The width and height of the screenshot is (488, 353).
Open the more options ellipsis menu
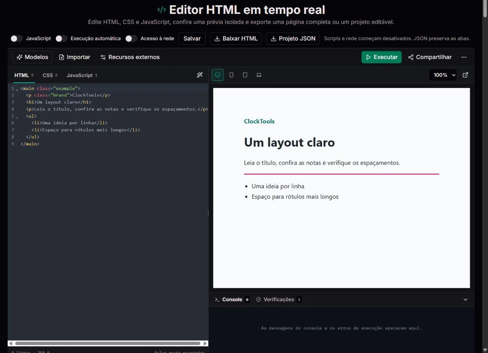tap(464, 57)
